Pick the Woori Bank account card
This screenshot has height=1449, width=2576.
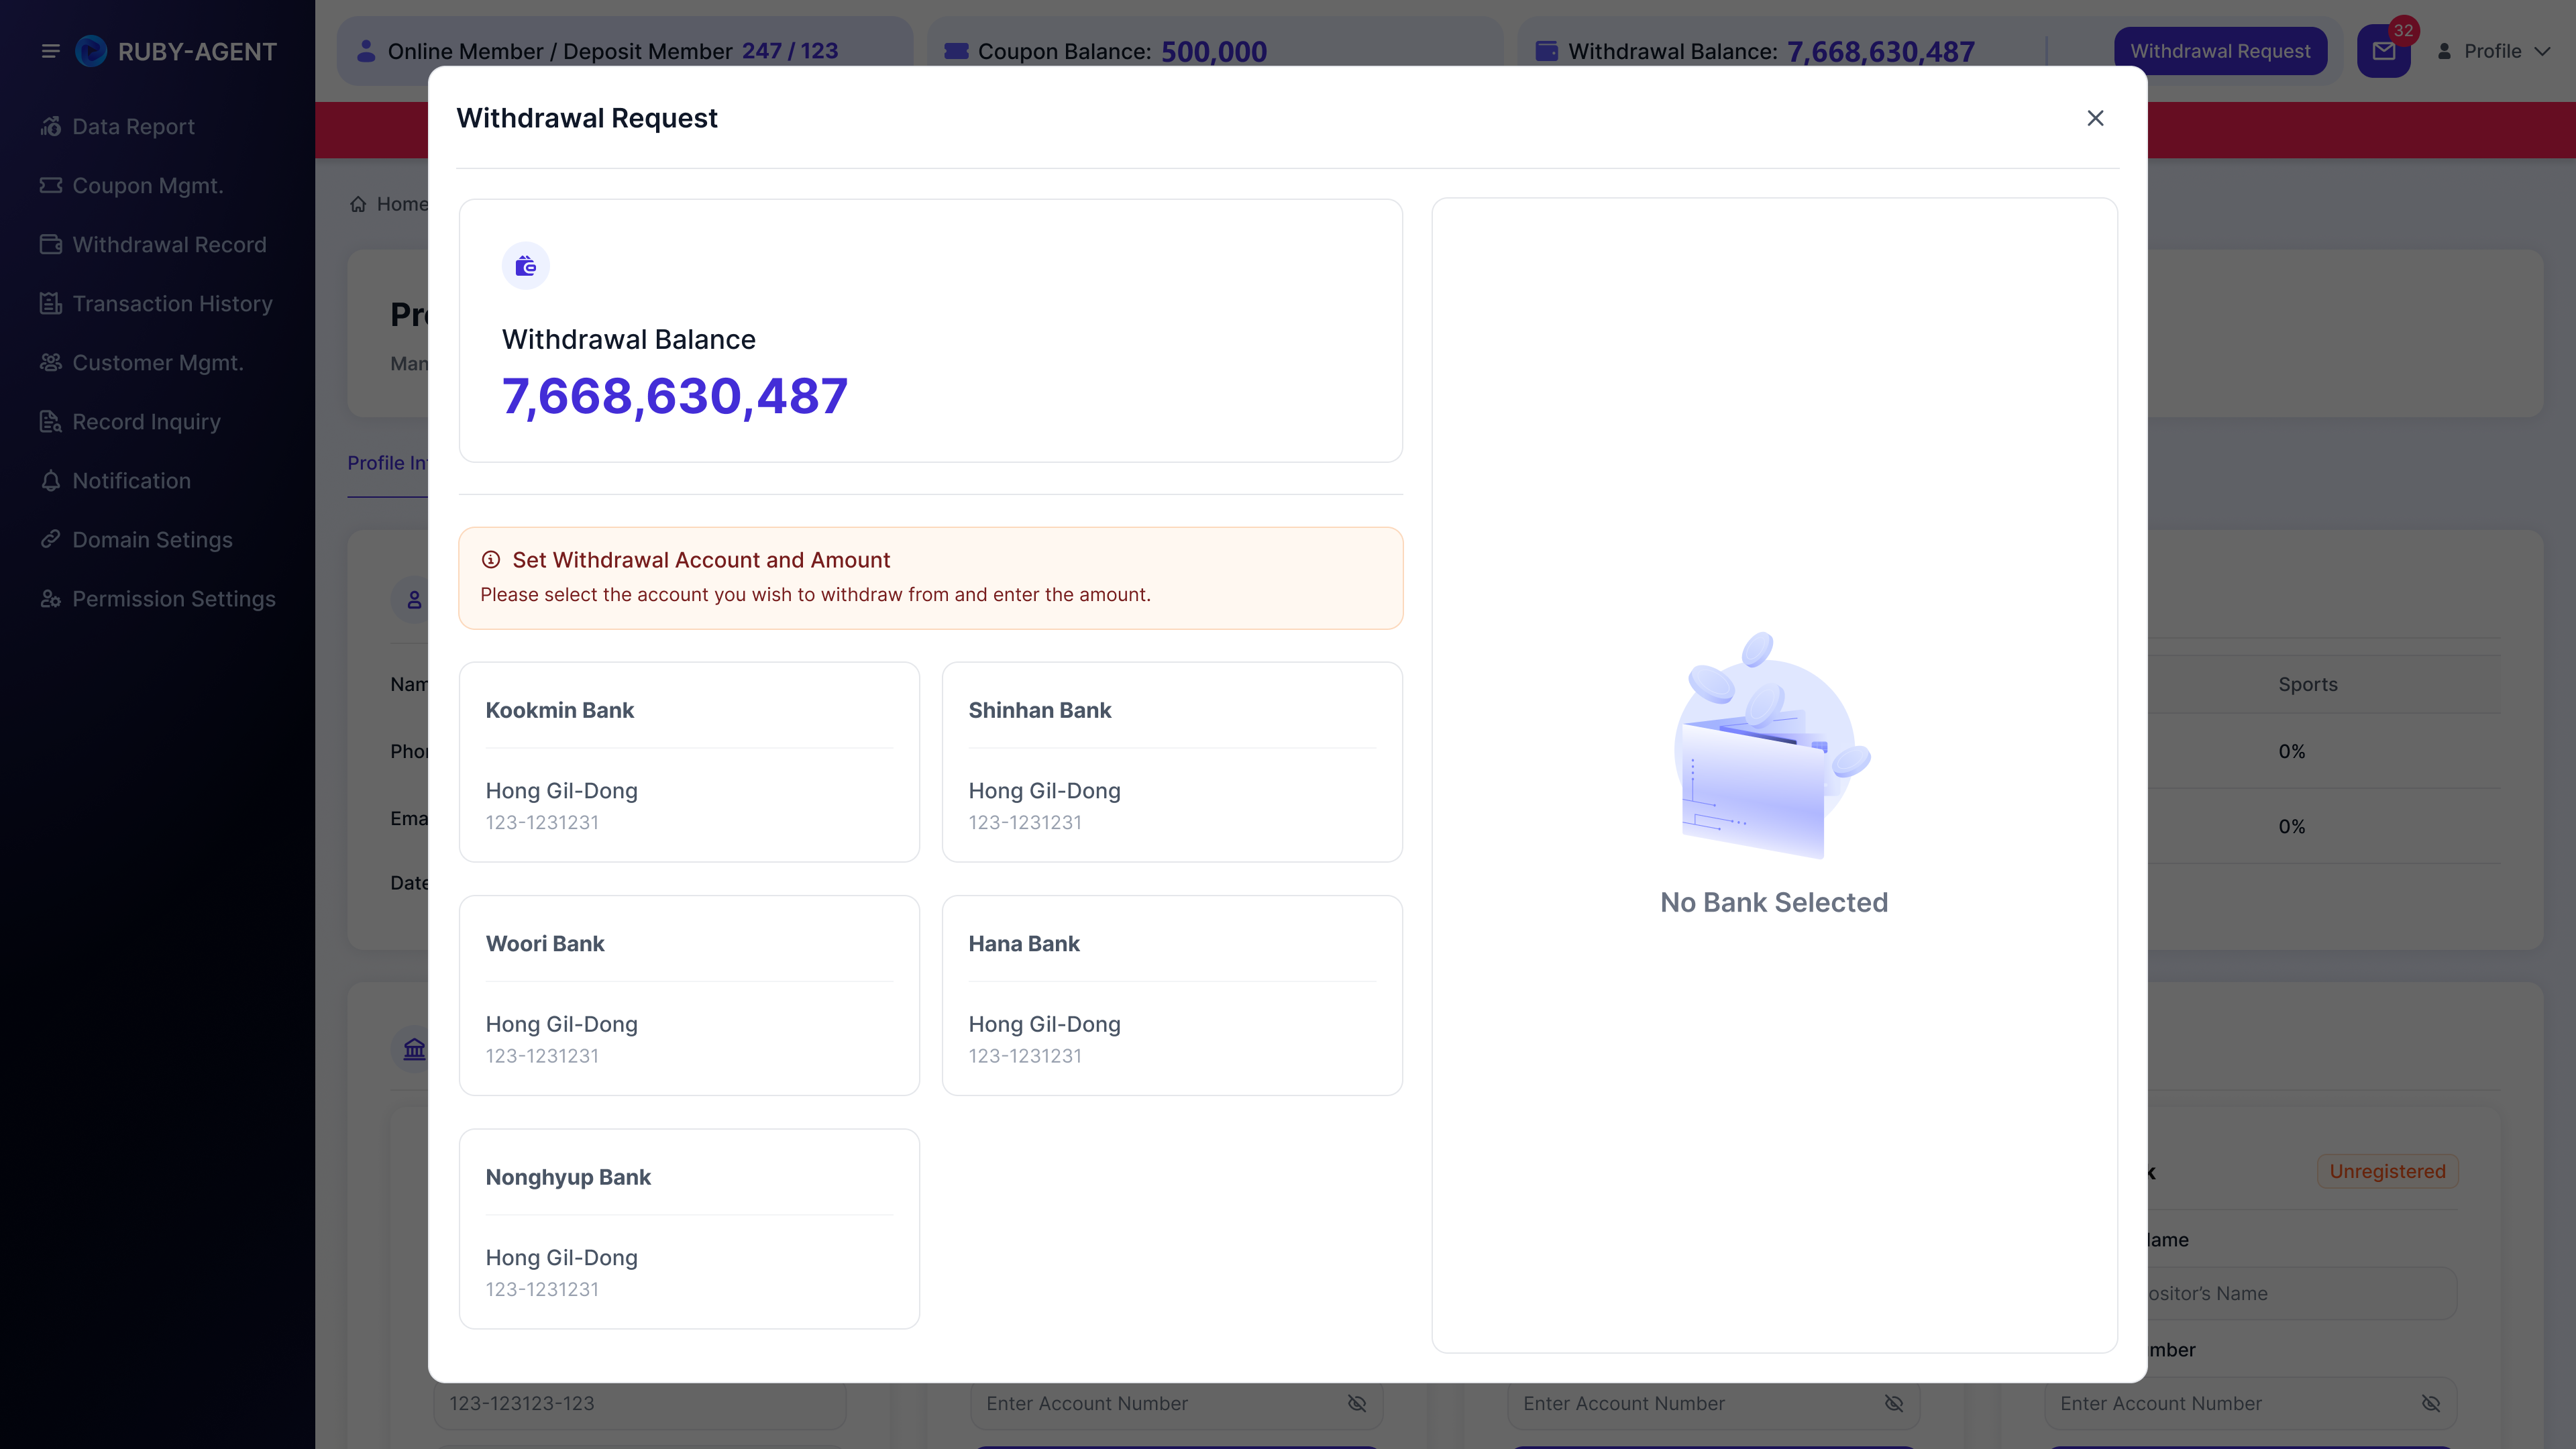(689, 995)
